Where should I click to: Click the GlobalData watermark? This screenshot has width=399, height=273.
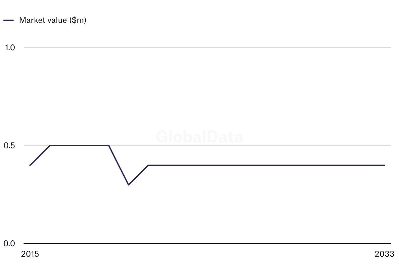[199, 137]
